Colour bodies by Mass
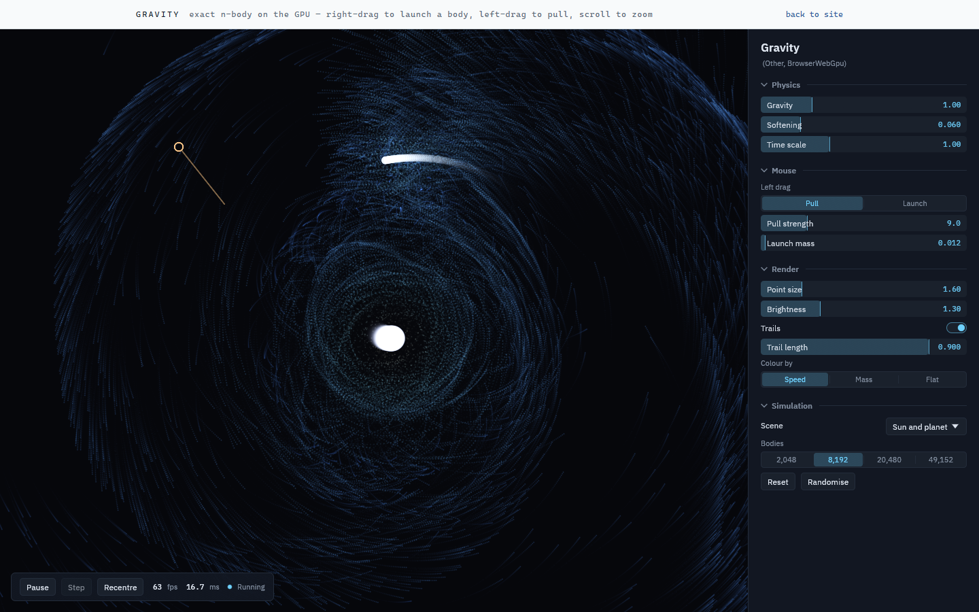979x612 pixels. [863, 379]
